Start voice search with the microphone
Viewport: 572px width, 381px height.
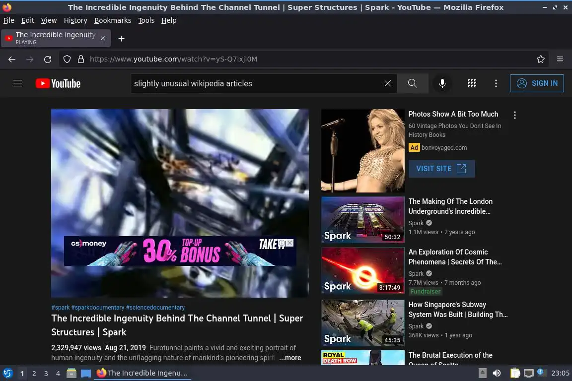pos(442,83)
